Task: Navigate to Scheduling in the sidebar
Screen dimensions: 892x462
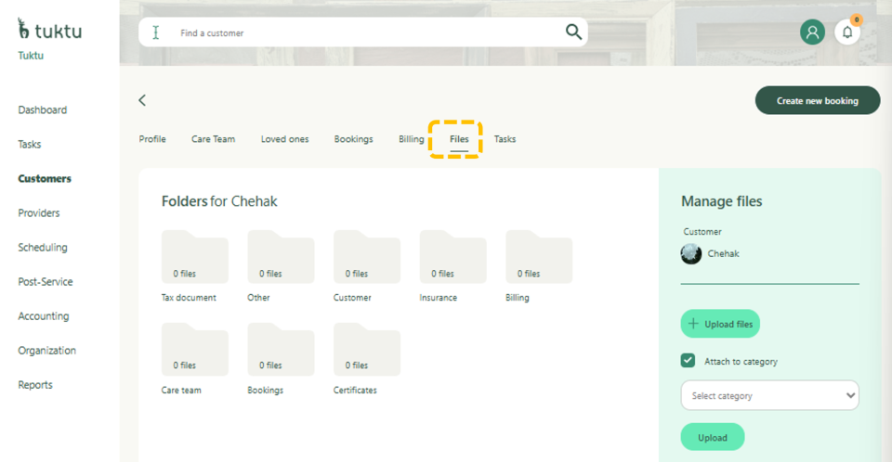Action: 43,248
